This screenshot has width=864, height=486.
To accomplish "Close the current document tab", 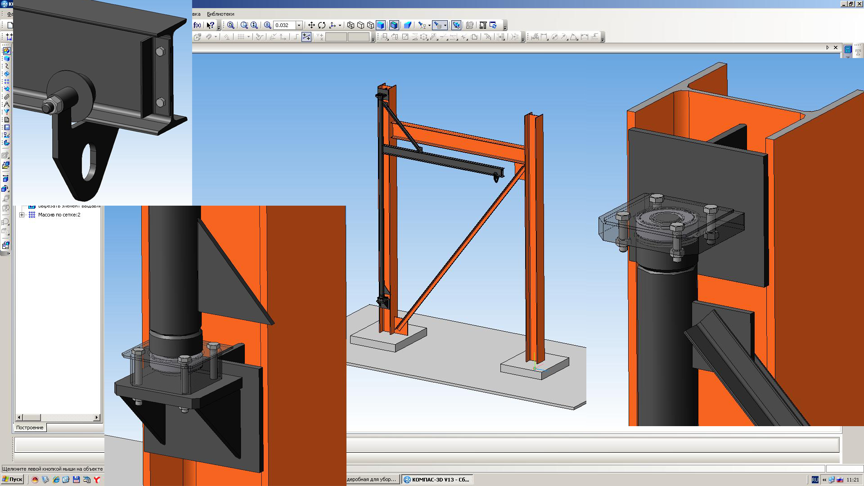I will tap(836, 48).
